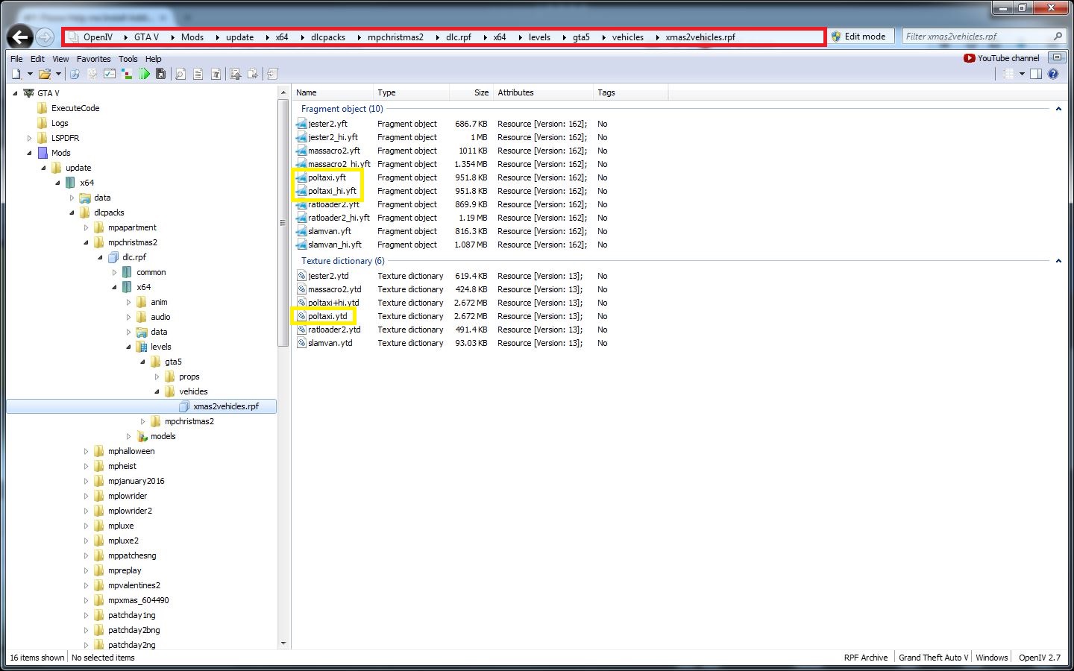This screenshot has width=1074, height=671.
Task: Click the Forward navigation arrow
Action: 45,37
